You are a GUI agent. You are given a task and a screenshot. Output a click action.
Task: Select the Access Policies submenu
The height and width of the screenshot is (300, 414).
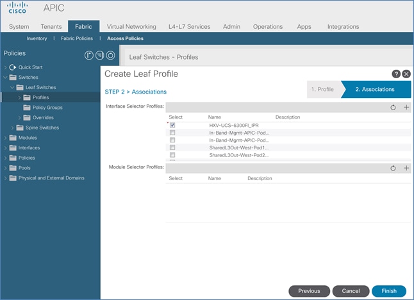click(x=125, y=38)
